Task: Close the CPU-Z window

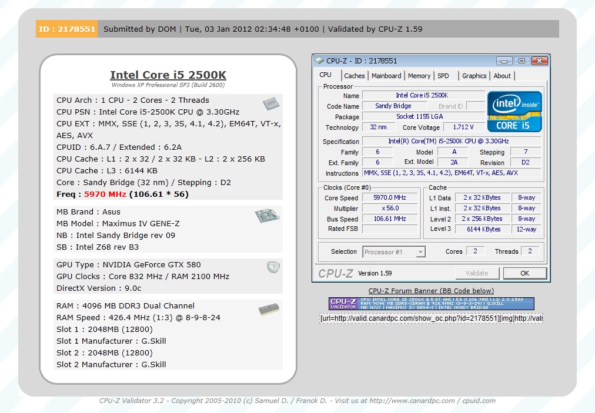Action: (539, 61)
